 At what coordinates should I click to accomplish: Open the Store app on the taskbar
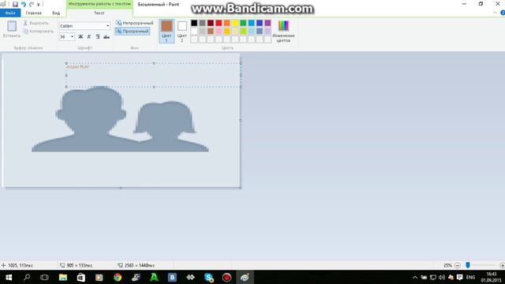(80, 277)
